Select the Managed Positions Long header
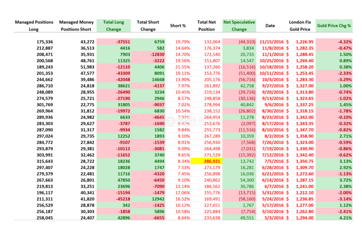The image size is (362, 228). 34,26
